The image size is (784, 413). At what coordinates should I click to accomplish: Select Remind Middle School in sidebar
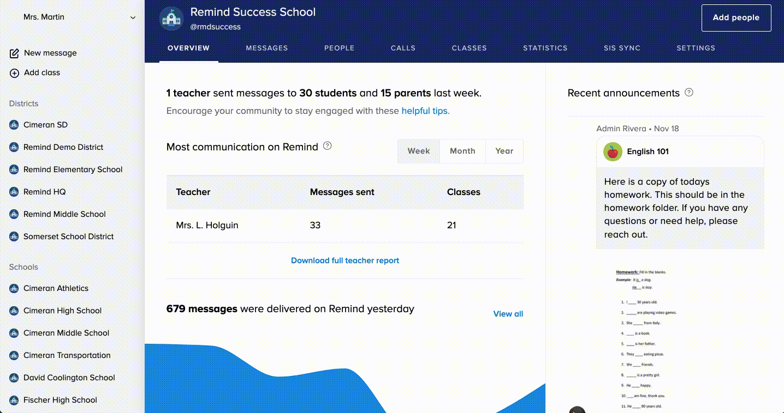(64, 214)
